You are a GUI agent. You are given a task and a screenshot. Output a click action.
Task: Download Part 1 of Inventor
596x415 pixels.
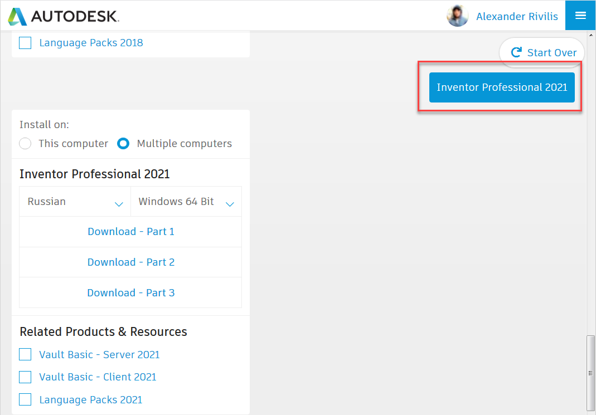click(131, 232)
